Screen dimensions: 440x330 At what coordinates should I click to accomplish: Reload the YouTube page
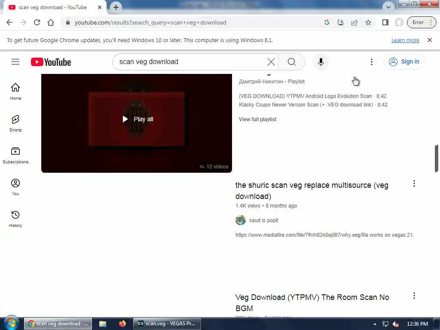point(37,22)
